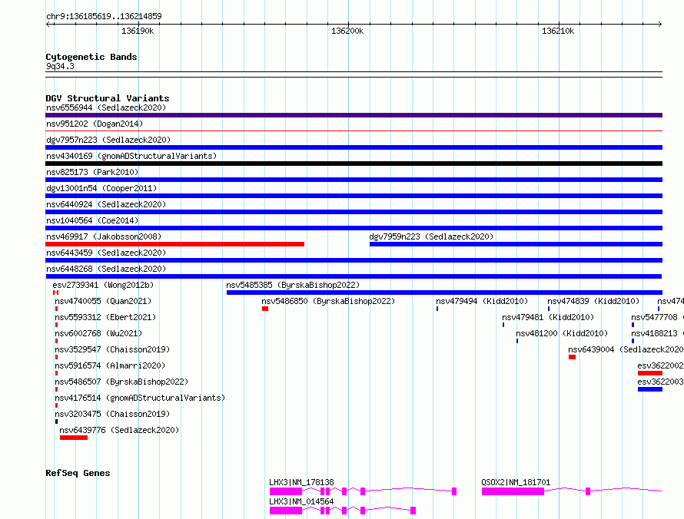Open nsv6439776 (Sedlazeck2020) label

tap(119, 430)
